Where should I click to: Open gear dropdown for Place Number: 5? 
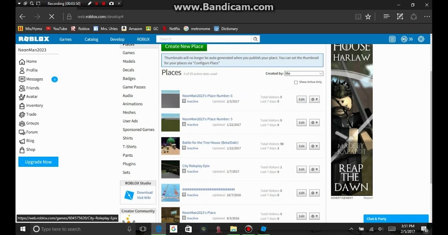point(314,123)
